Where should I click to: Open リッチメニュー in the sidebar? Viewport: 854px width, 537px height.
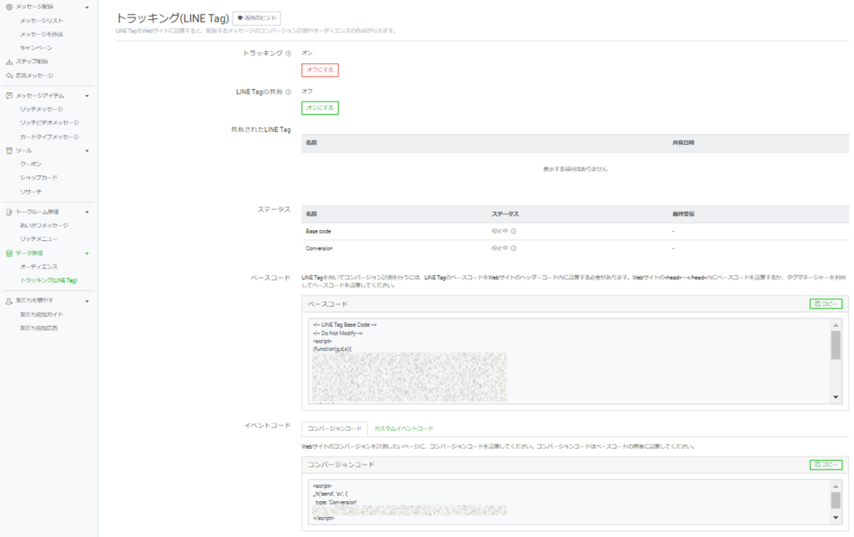pos(38,239)
